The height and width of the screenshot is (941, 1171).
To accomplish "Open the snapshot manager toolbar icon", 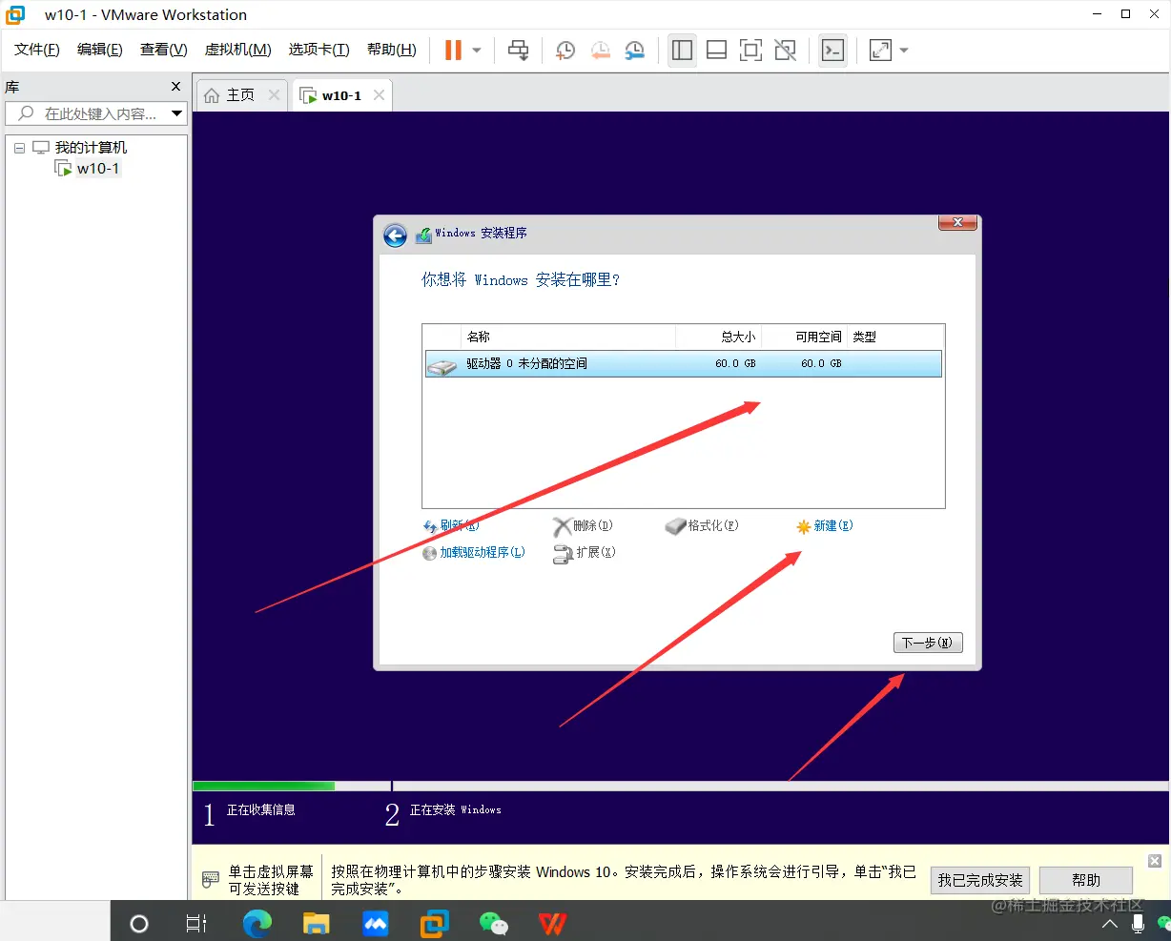I will coord(634,51).
